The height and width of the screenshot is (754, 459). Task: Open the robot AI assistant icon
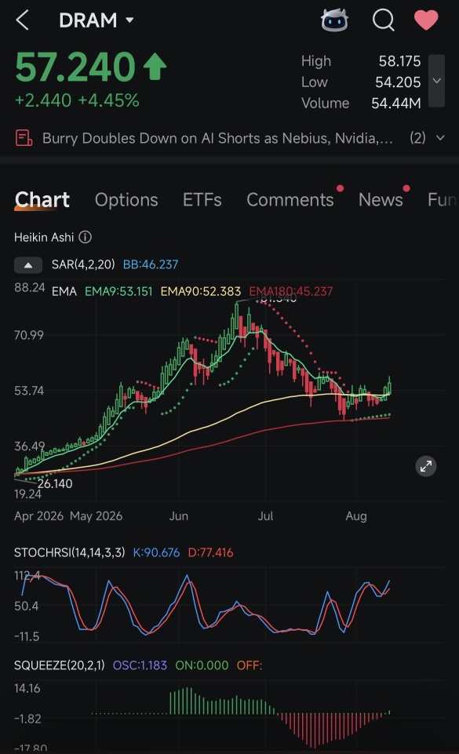click(x=334, y=20)
